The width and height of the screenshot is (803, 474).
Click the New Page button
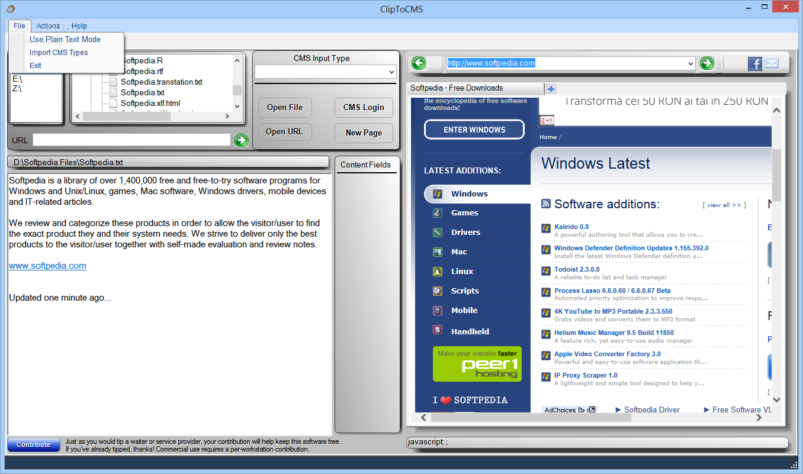point(364,133)
